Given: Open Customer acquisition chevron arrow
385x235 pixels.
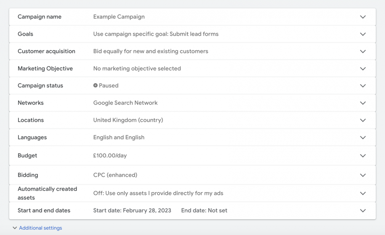Looking at the screenshot, I should point(363,51).
